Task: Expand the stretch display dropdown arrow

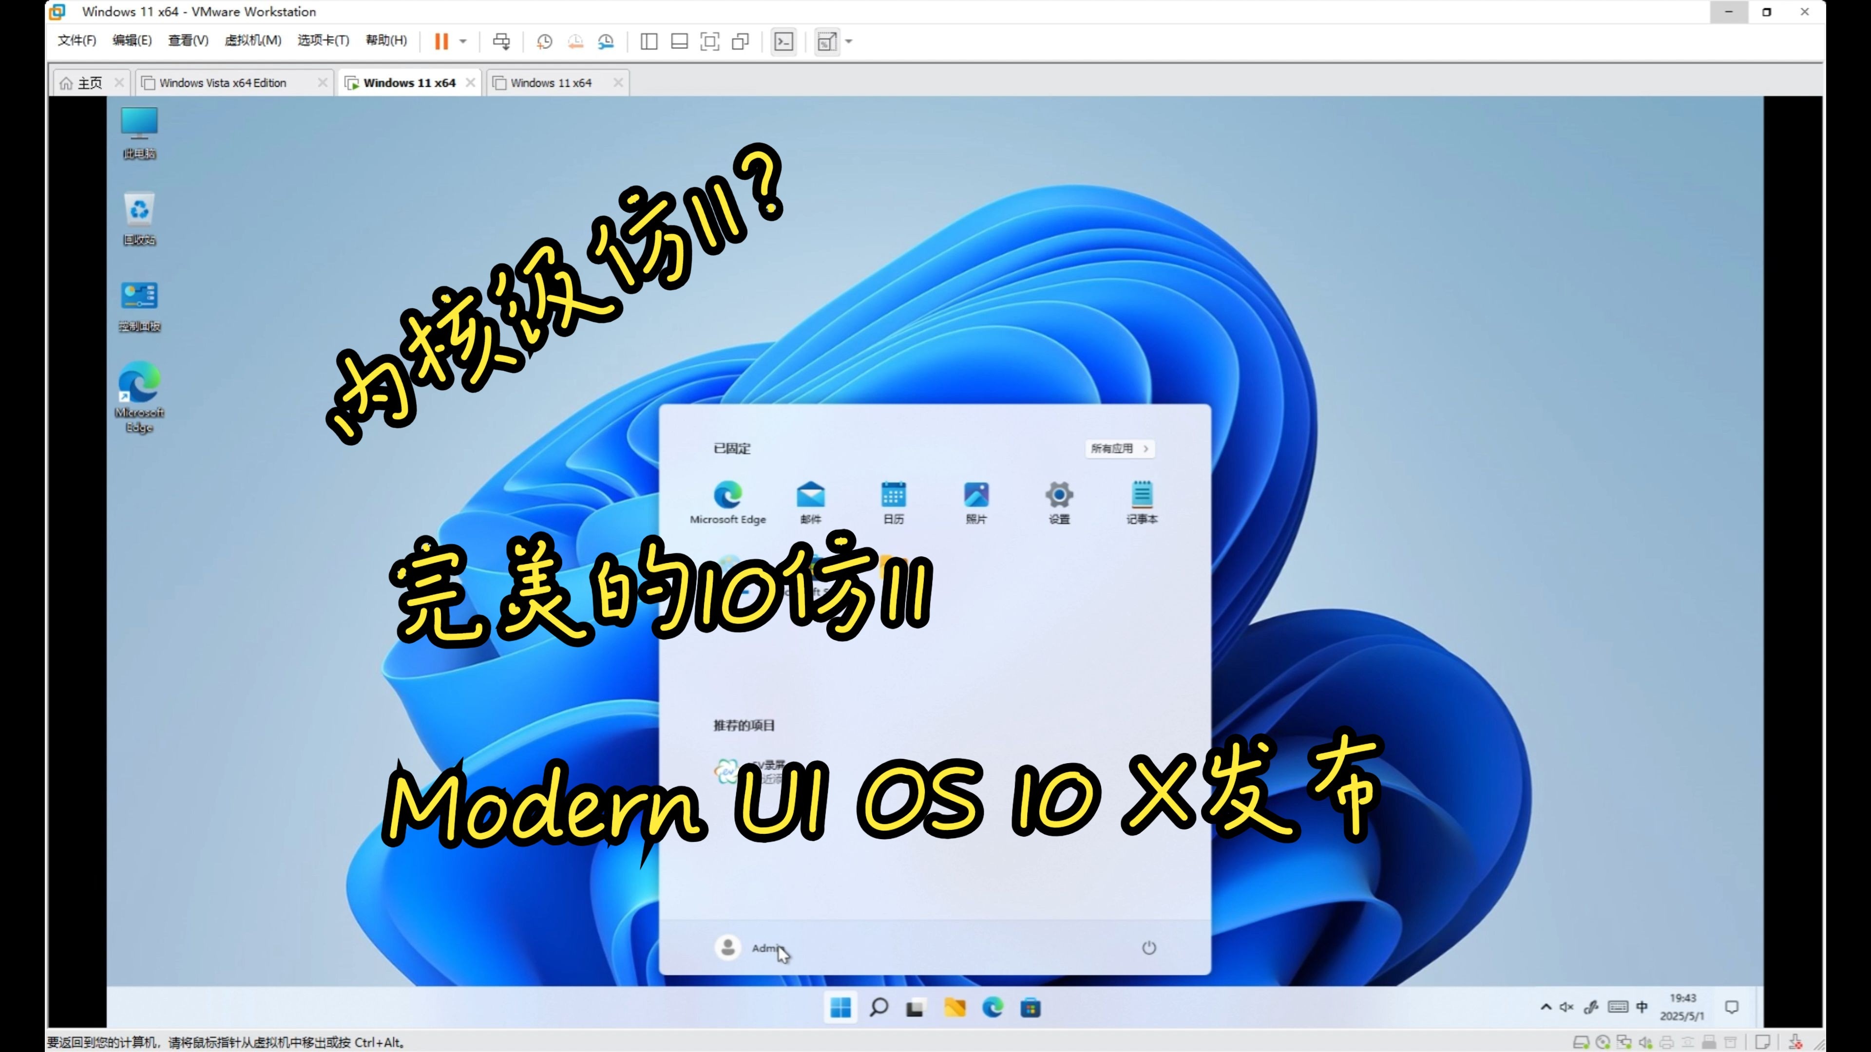Action: tap(848, 41)
